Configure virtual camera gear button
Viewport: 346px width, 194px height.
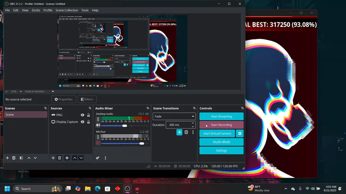point(240,133)
